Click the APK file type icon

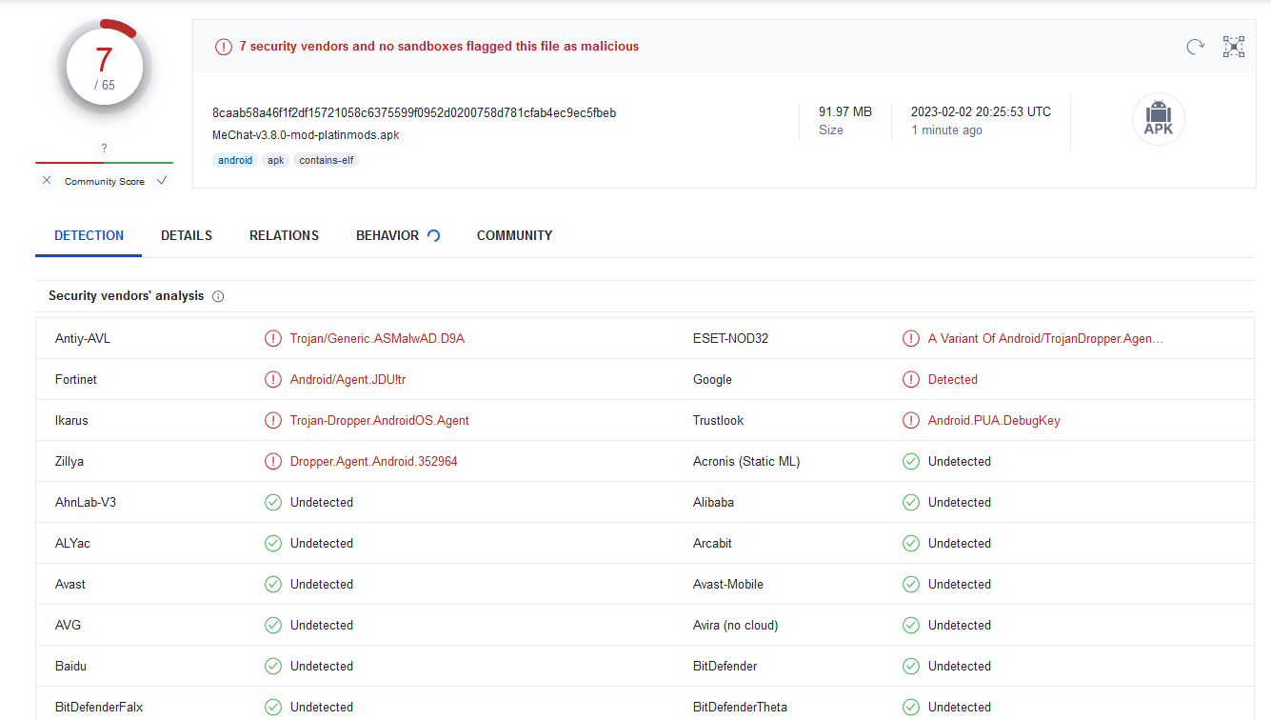1158,119
